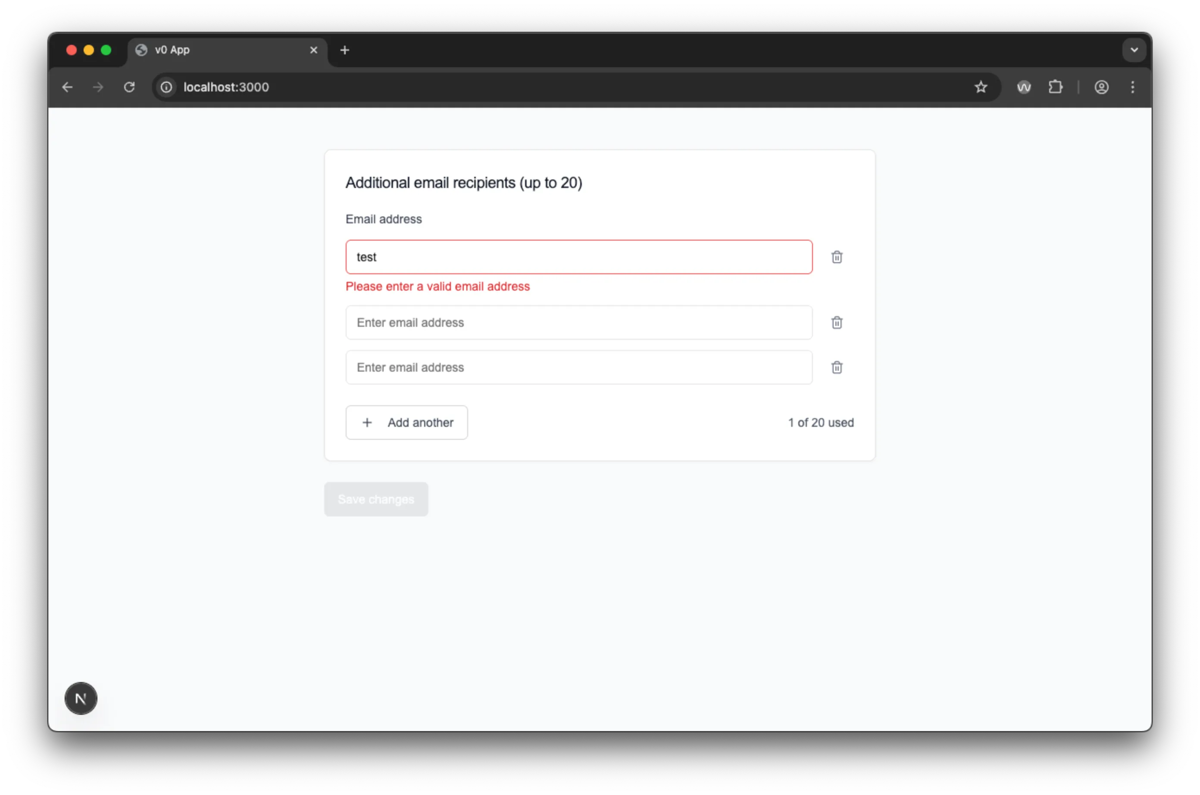Screen dimensions: 1200x795
Task: Open the tab search dropdown chevron
Action: click(1134, 50)
